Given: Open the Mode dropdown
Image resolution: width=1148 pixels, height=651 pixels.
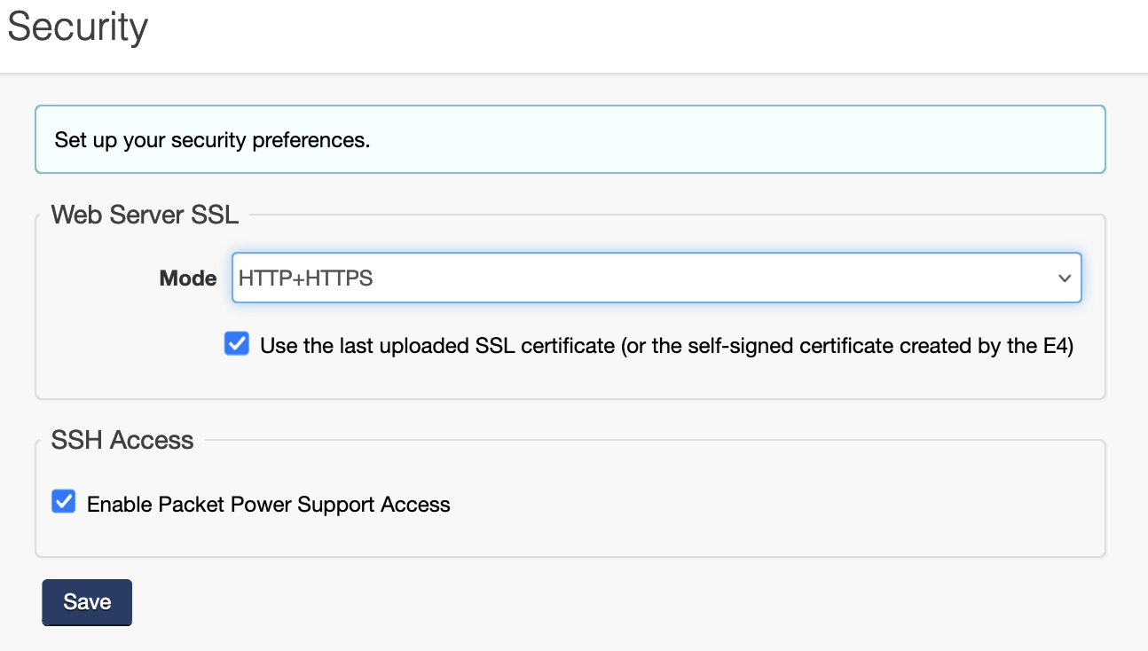Looking at the screenshot, I should click(x=656, y=278).
